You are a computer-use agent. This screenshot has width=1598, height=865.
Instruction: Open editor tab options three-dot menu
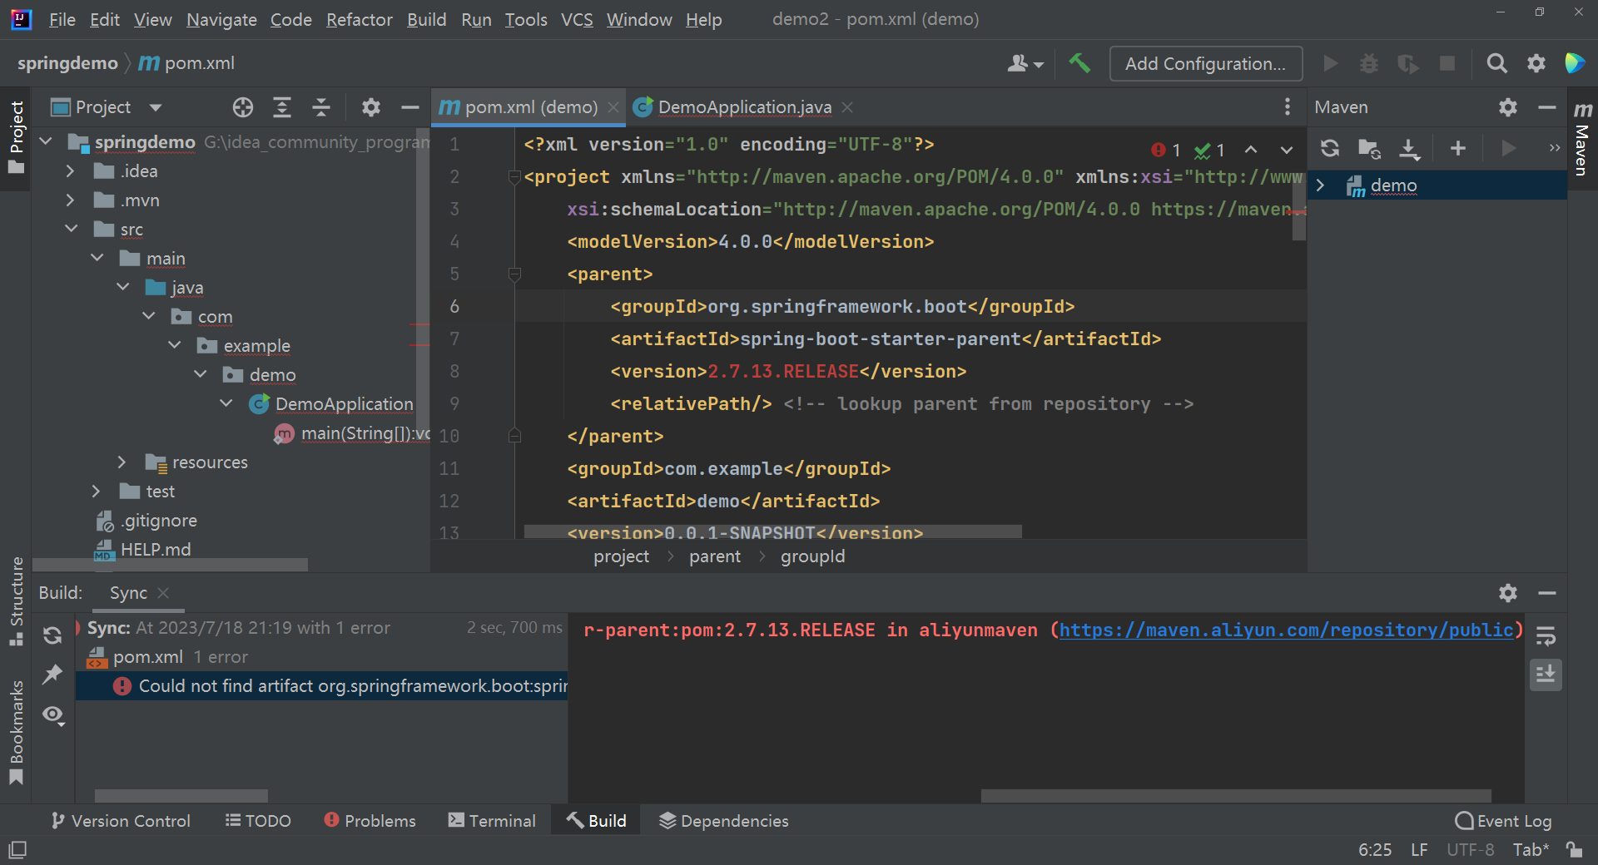coord(1287,106)
